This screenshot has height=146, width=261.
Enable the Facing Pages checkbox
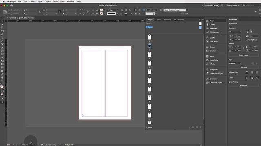(247, 40)
